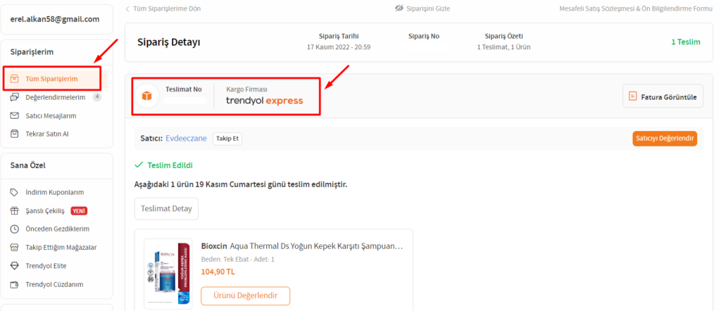721x311 pixels.
Task: Click the orange package delivery icon
Action: 146,96
